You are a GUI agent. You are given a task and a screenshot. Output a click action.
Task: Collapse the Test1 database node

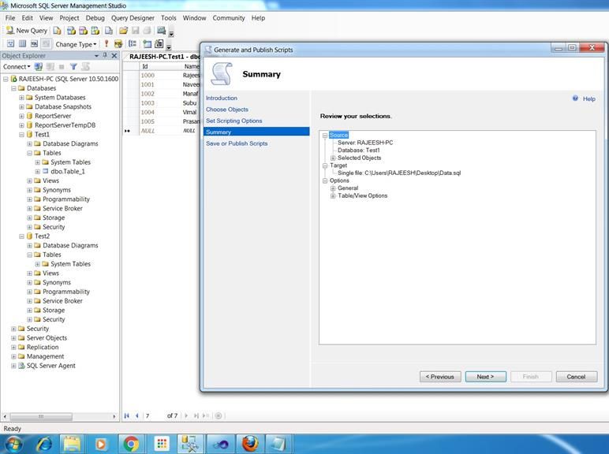[21, 135]
